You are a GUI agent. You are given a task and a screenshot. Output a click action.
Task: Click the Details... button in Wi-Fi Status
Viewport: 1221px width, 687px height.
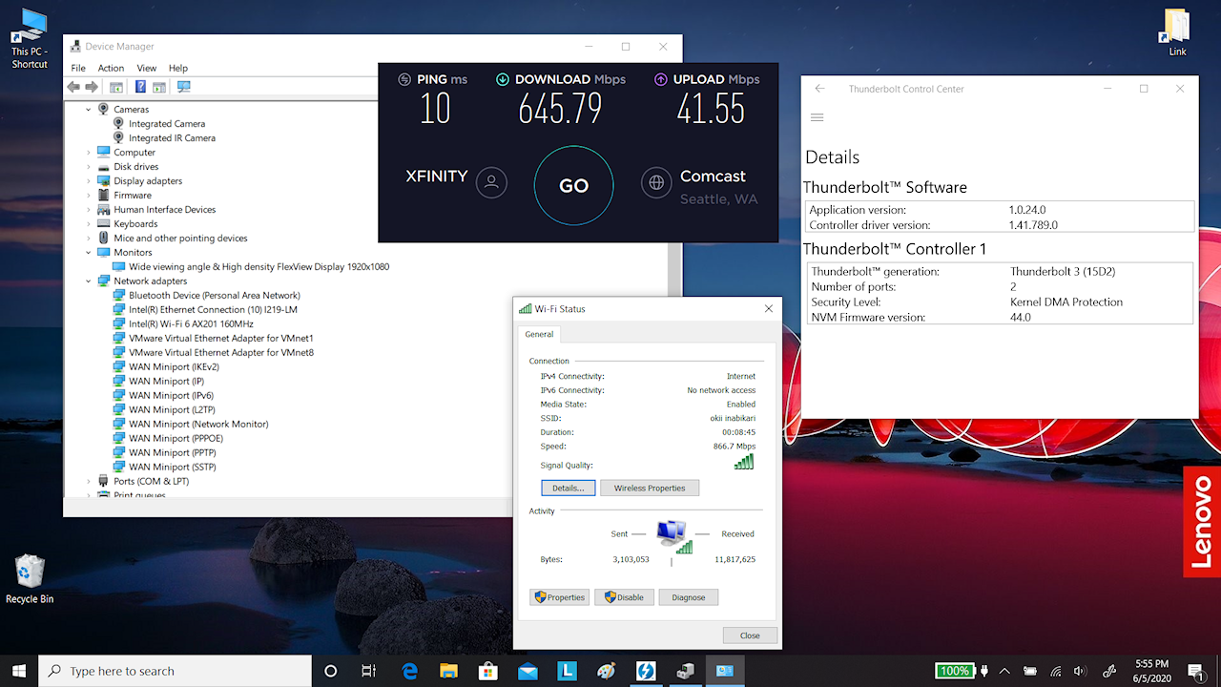pyautogui.click(x=569, y=488)
